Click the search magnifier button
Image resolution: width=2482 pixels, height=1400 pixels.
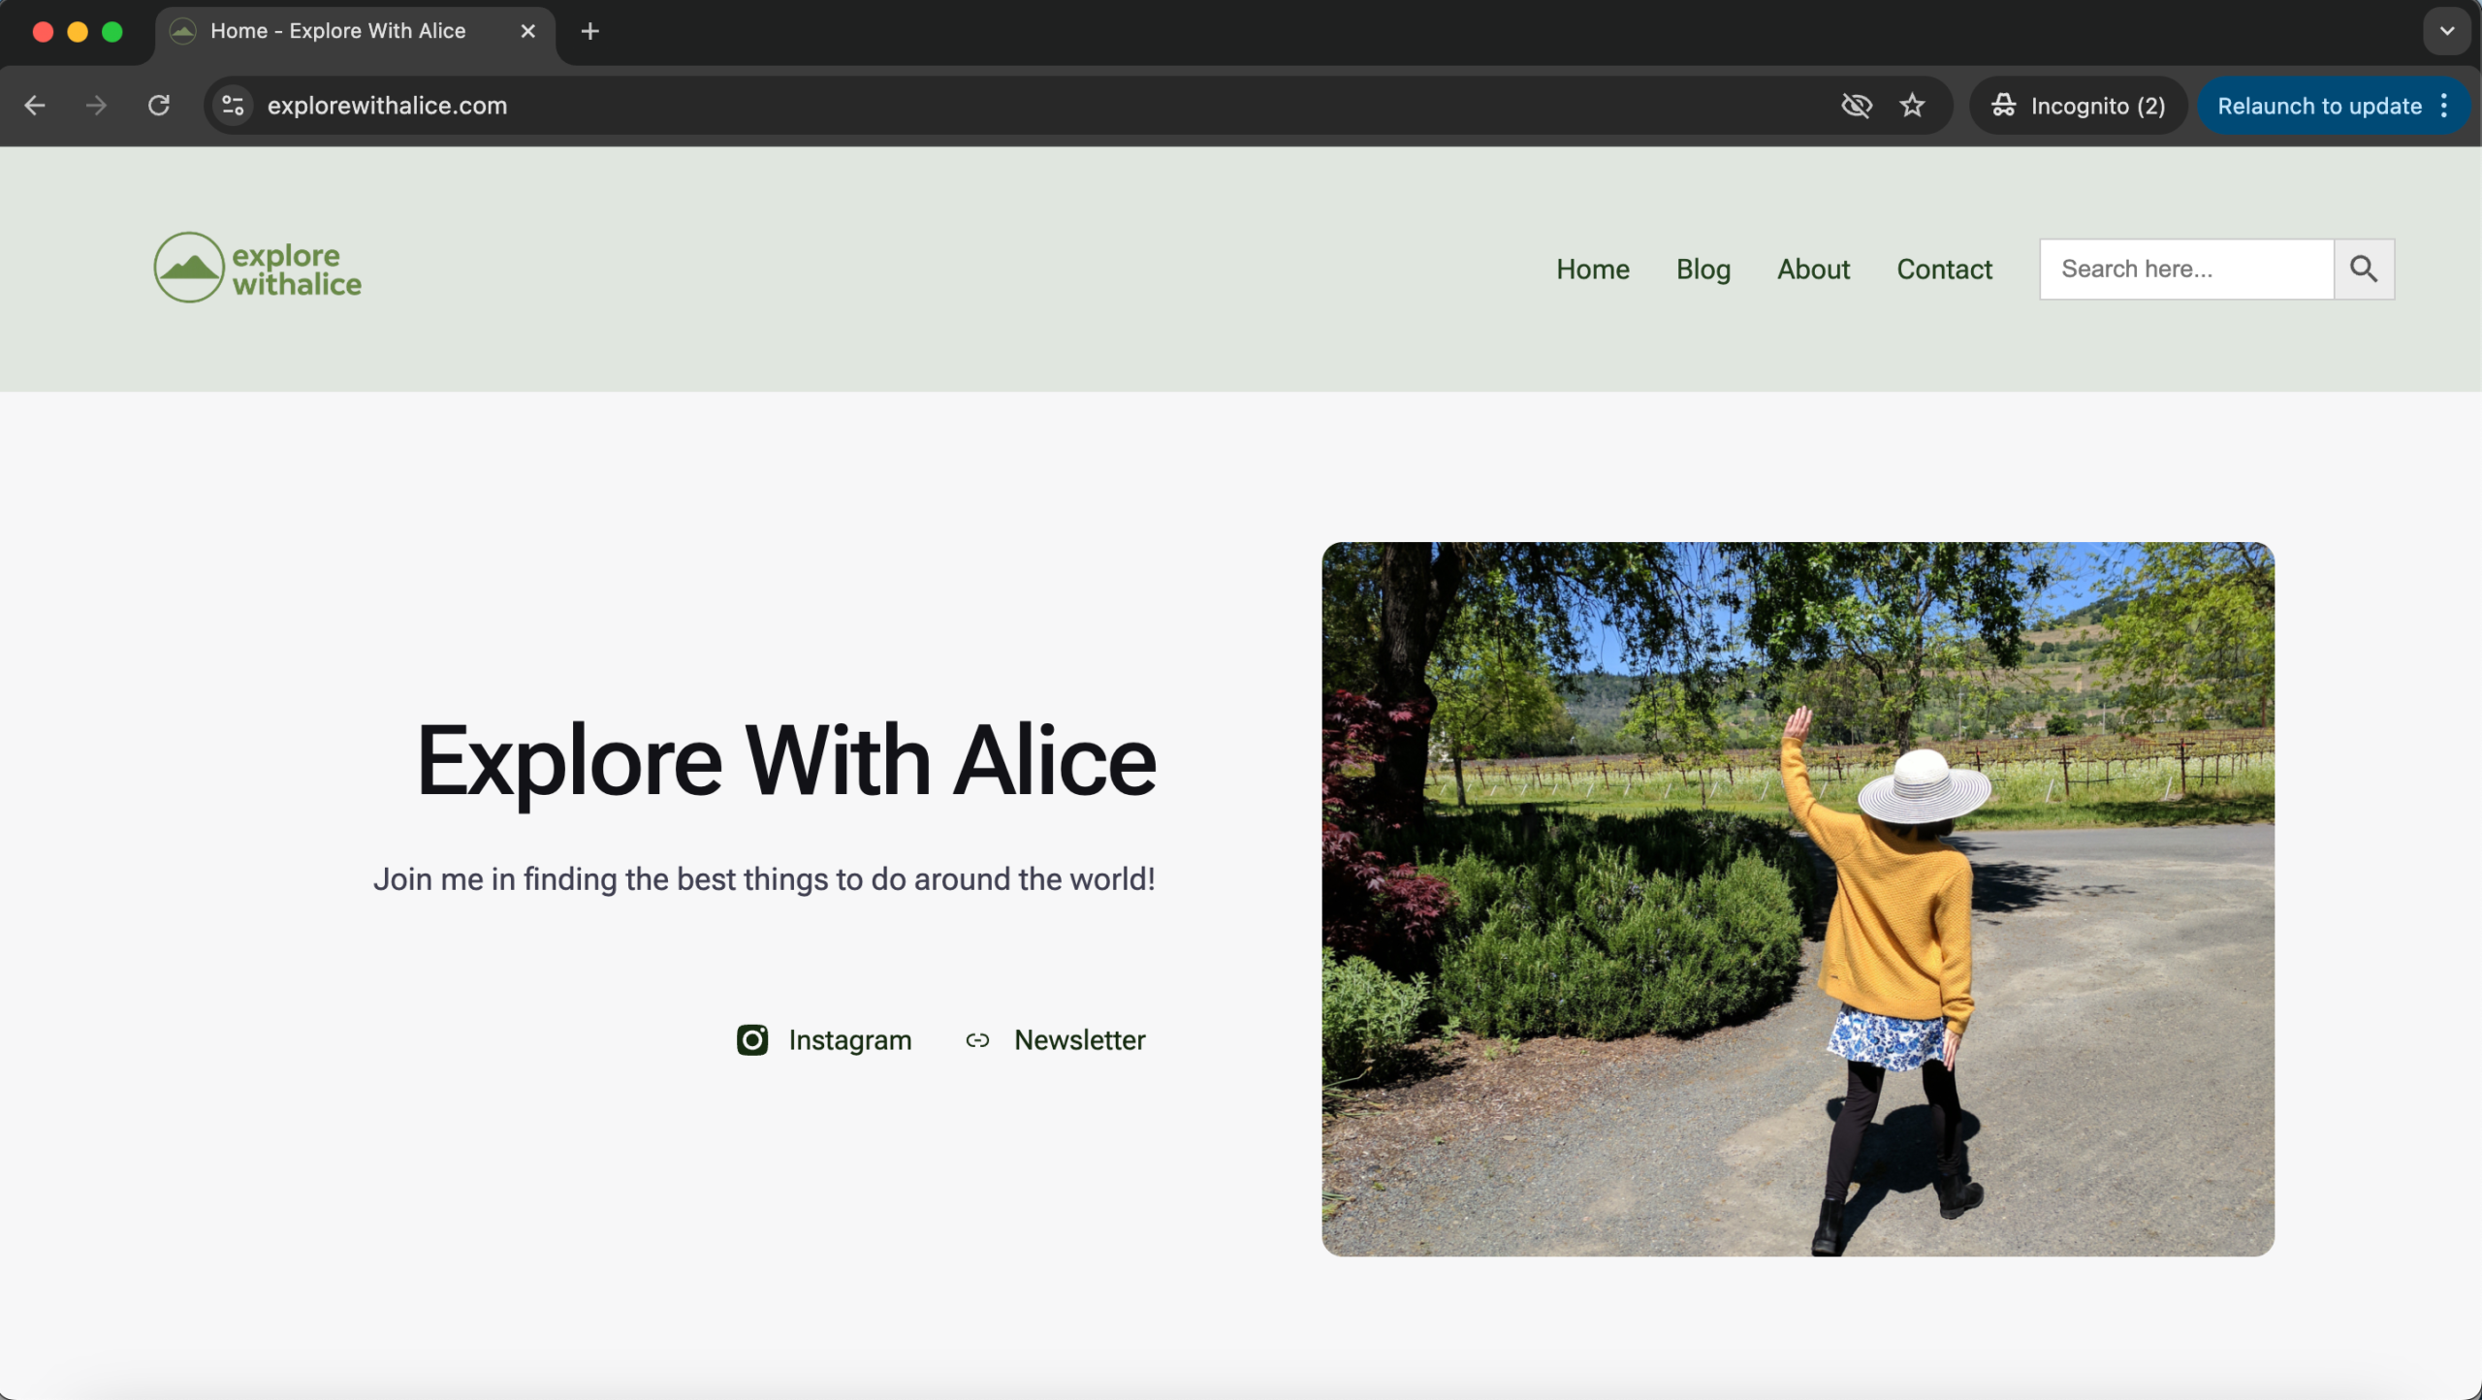[2363, 269]
